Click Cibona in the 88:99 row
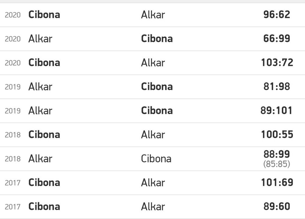The image size is (305, 219). click(x=156, y=159)
